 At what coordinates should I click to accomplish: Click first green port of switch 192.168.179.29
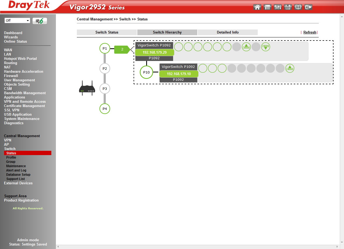pos(178,47)
